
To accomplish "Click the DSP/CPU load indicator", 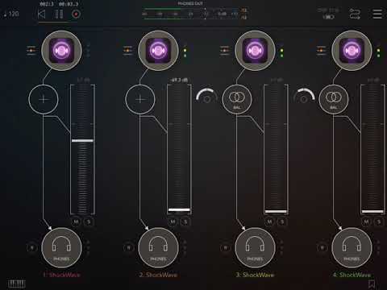I will coord(328,14).
